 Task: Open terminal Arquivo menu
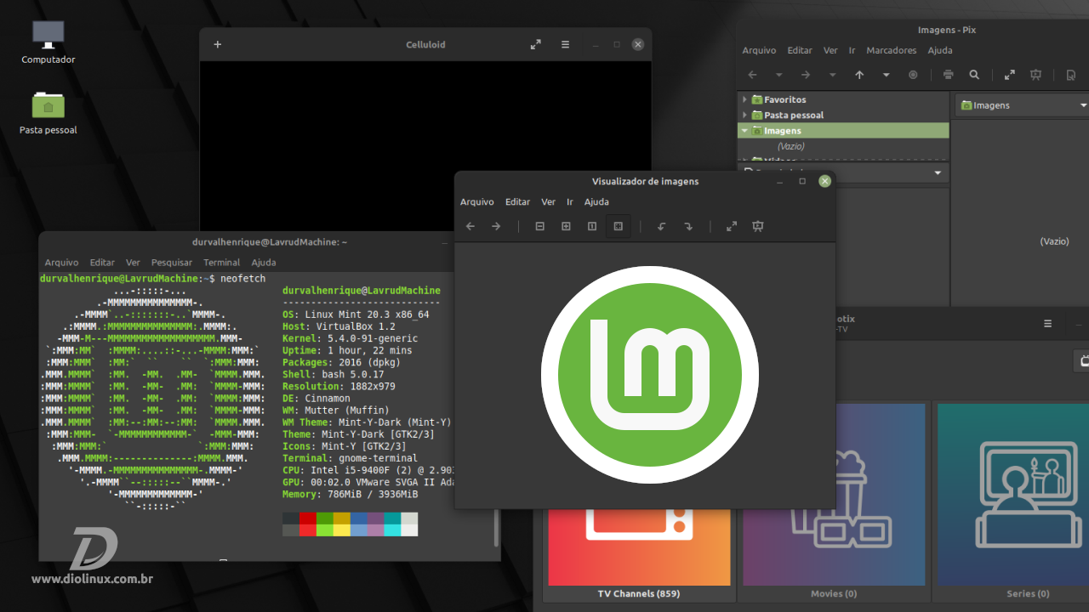point(61,263)
